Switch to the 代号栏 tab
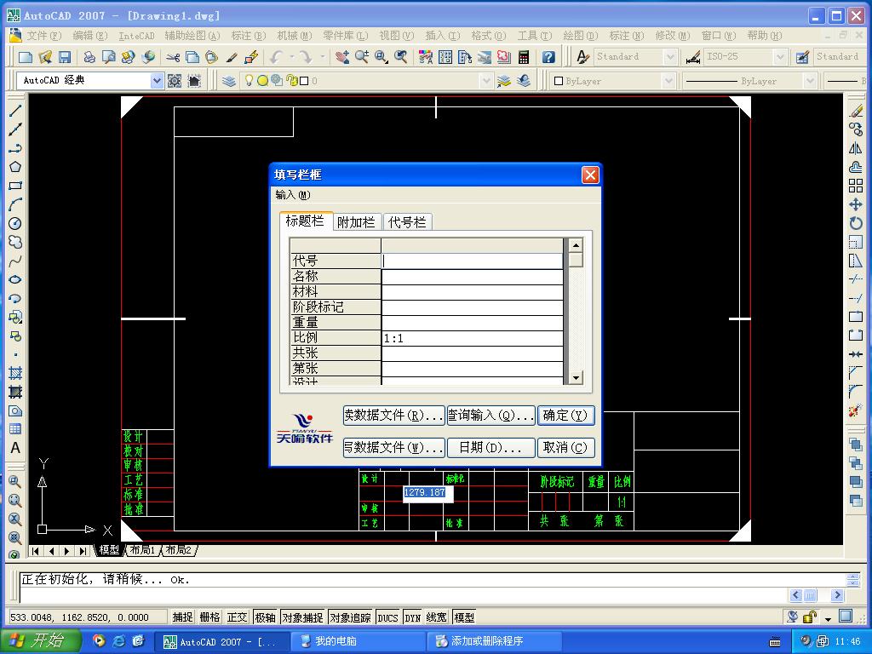The image size is (872, 654). tap(407, 222)
